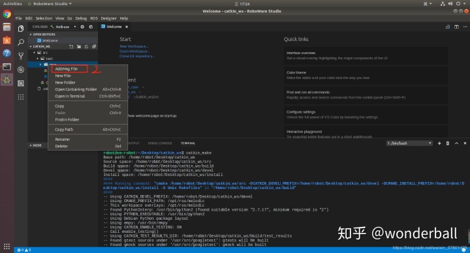Open Files from the Ubuntu dock
470x253 pixels.
pos(7,27)
